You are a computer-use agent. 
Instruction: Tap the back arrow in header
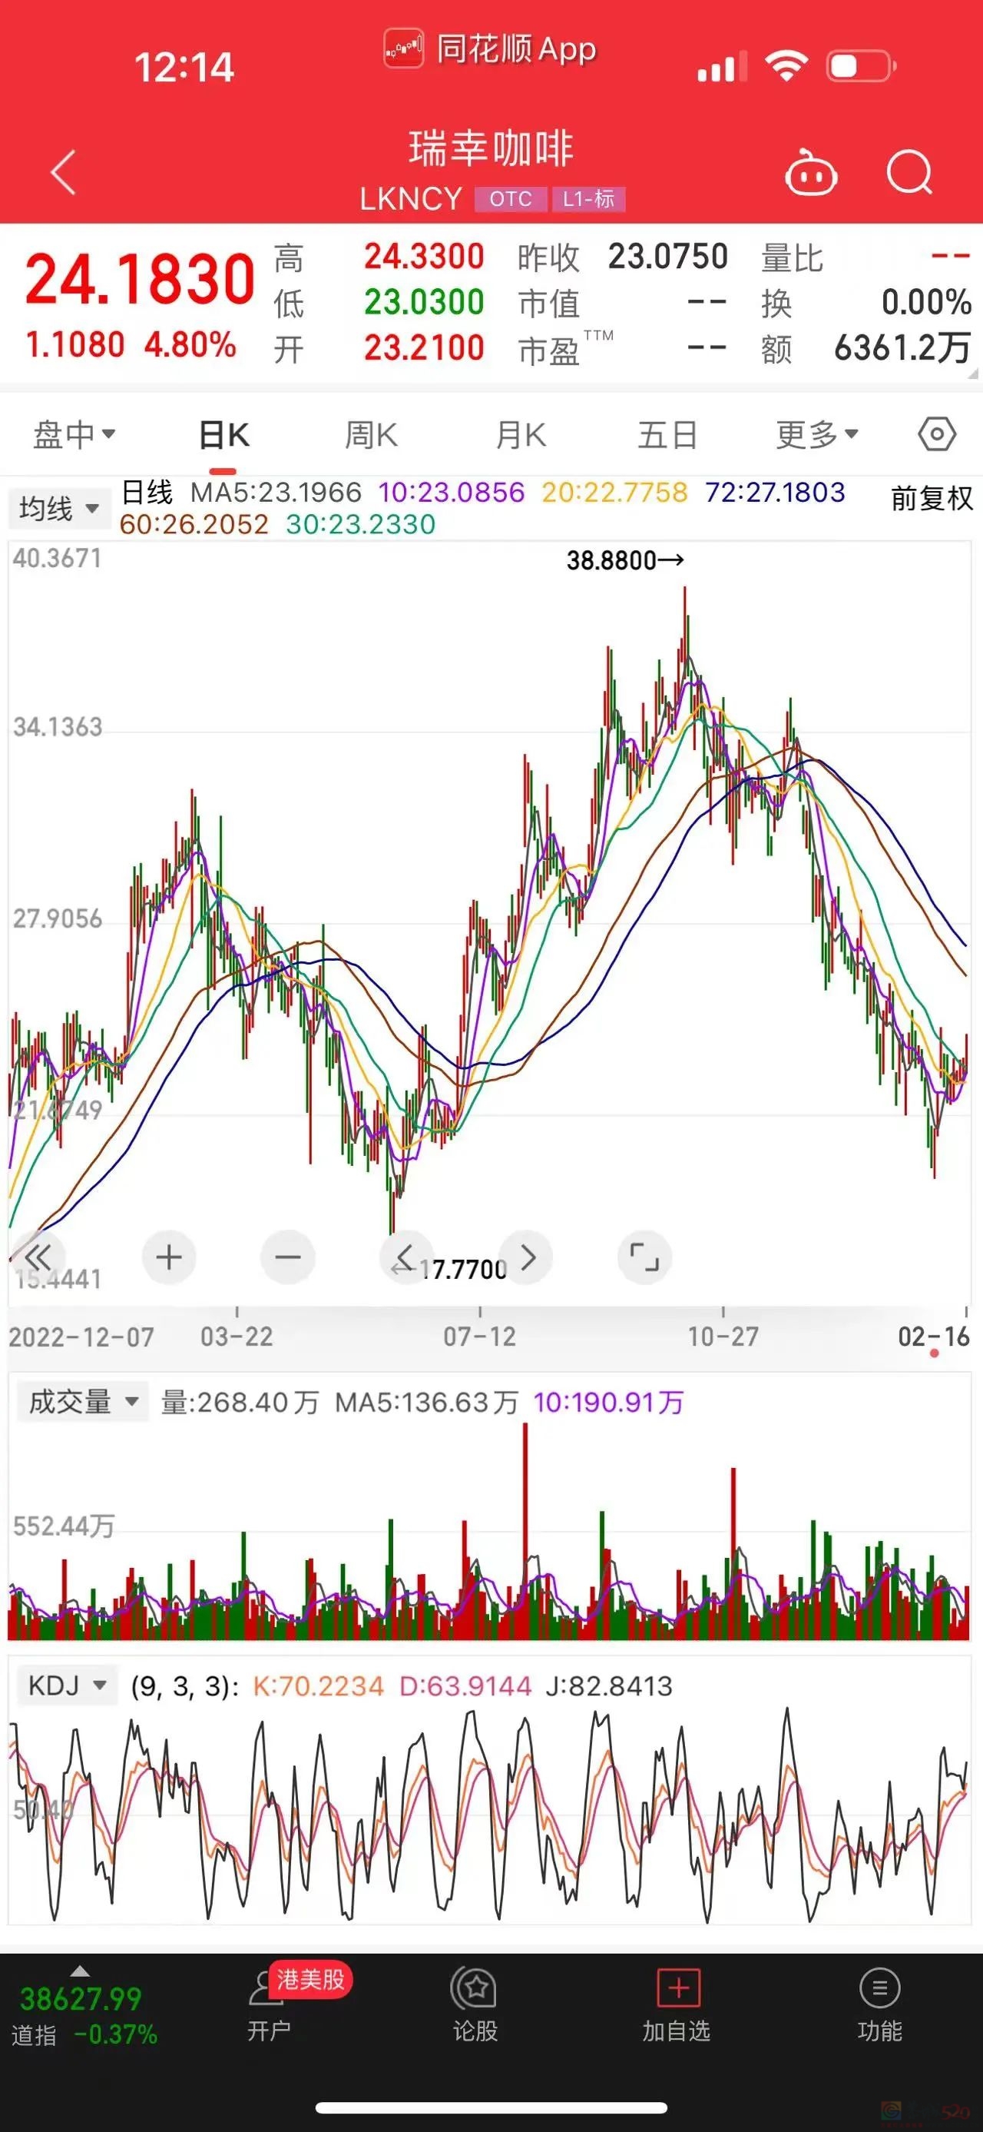[x=64, y=172]
